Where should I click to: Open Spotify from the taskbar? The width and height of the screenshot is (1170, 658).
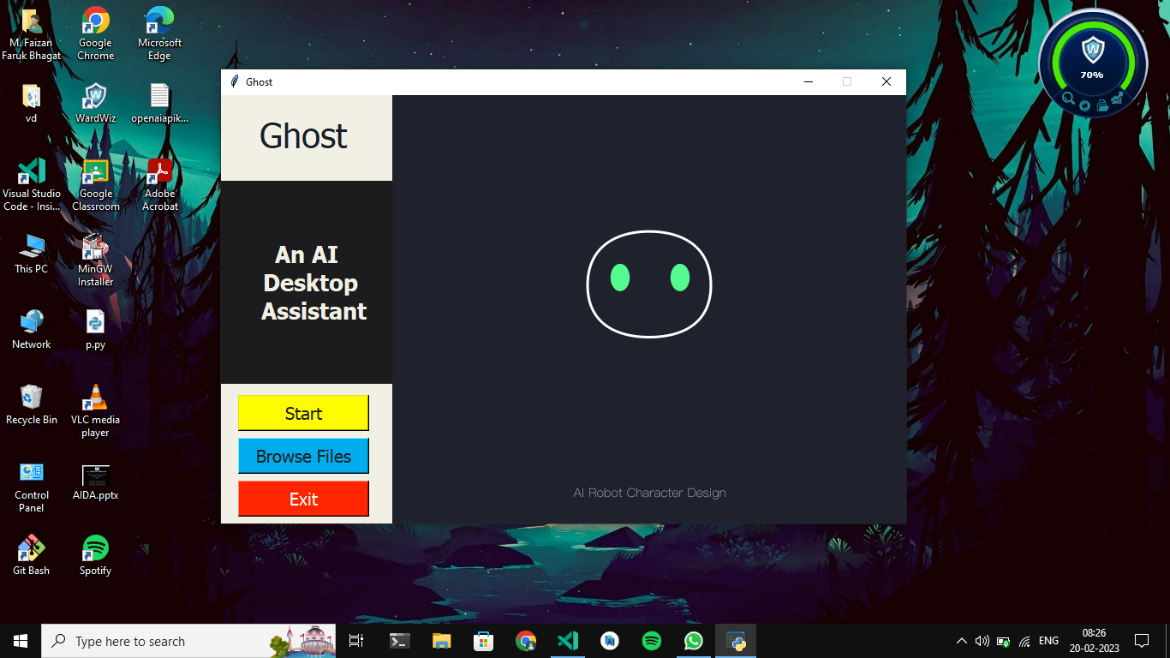pyautogui.click(x=651, y=641)
